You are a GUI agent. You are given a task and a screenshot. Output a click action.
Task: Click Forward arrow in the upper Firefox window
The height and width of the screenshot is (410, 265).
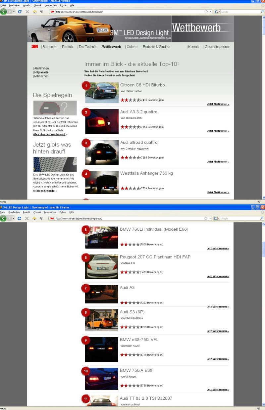(10, 12)
